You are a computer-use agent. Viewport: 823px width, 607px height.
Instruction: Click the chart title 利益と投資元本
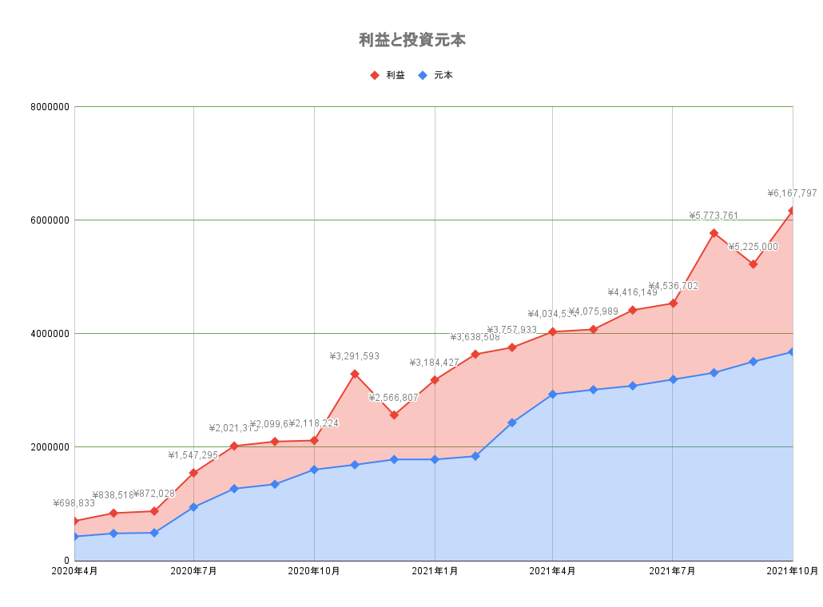412,40
